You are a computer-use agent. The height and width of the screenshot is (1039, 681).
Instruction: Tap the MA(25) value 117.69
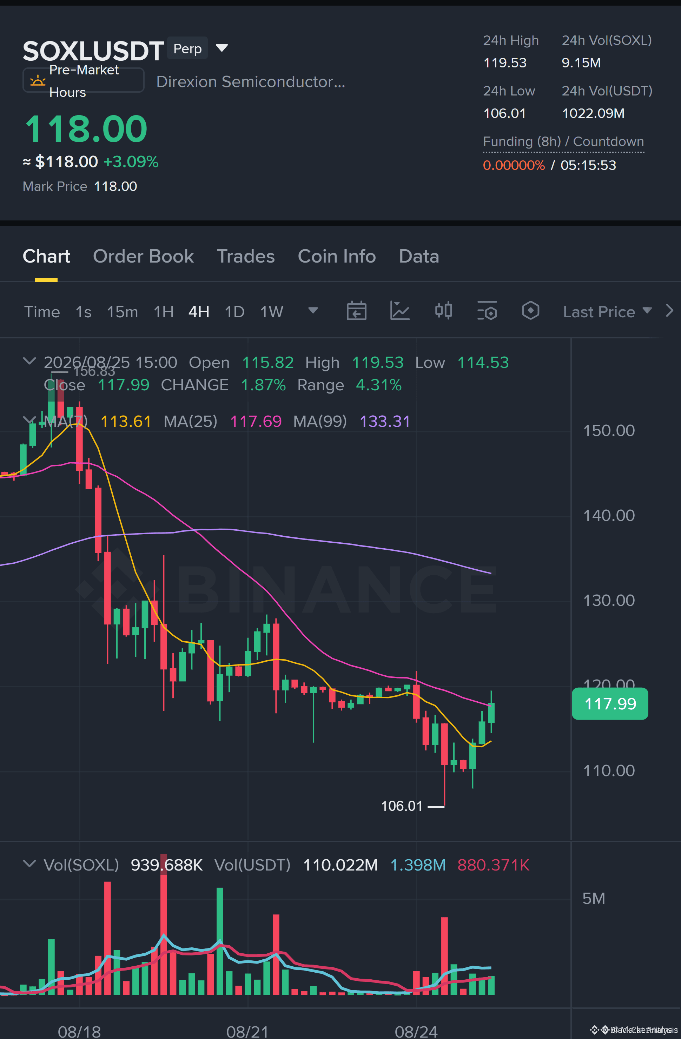pos(256,421)
